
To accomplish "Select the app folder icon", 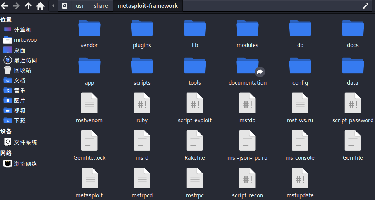I will click(x=89, y=65).
